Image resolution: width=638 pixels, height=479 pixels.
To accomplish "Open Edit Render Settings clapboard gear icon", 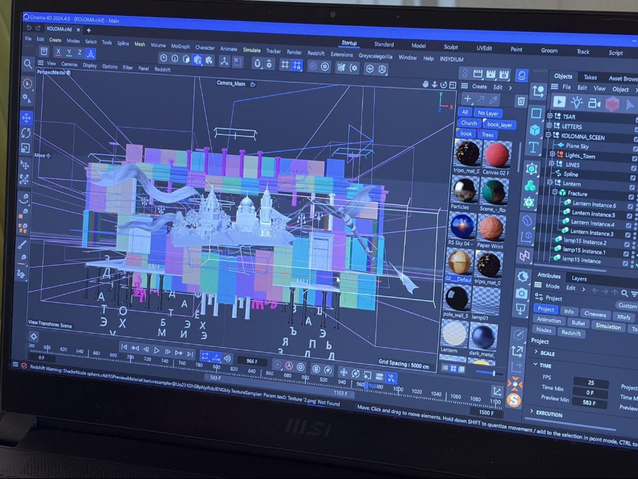I will coord(504,75).
